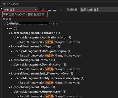Select the LicenseManagement.Application (1) row label
118x98 pixels.
[x=35, y=33]
